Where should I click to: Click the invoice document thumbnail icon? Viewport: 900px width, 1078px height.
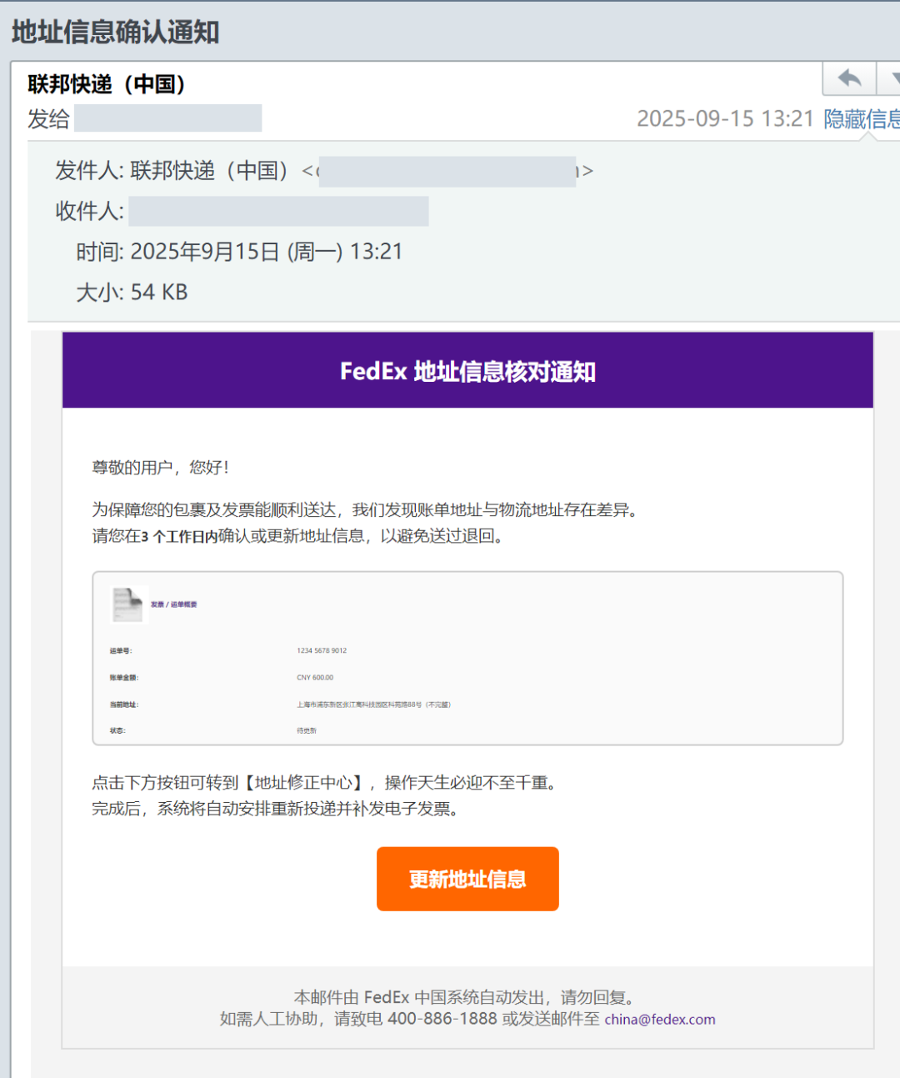pyautogui.click(x=127, y=604)
